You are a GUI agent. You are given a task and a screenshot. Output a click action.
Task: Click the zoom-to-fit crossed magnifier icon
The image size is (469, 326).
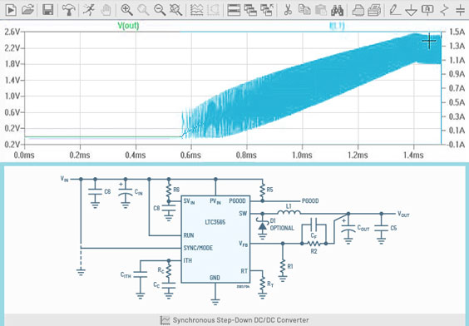pyautogui.click(x=176, y=10)
